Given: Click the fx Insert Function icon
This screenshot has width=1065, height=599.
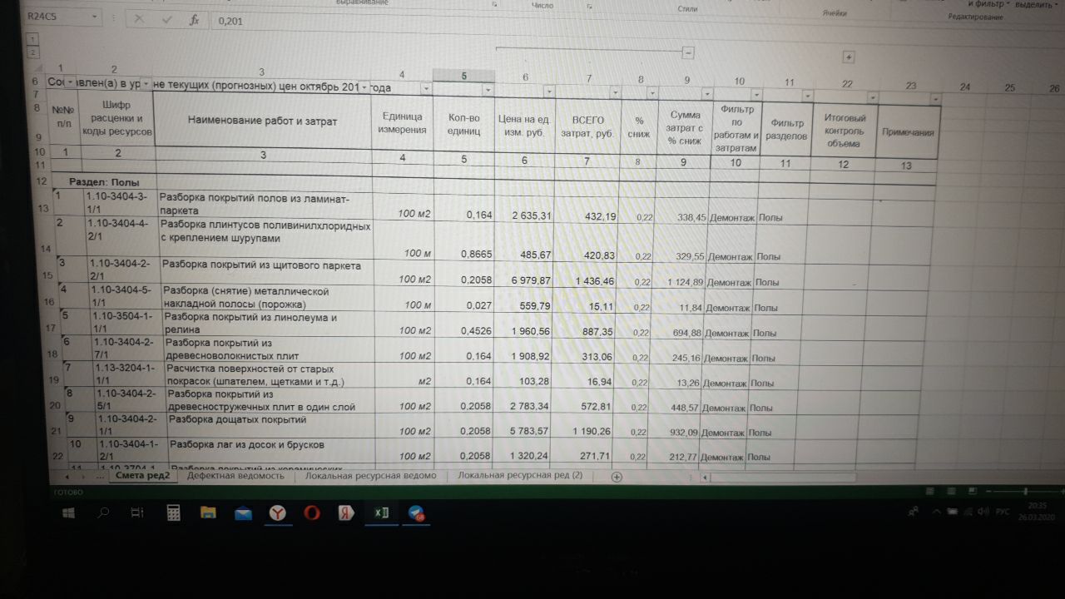Looking at the screenshot, I should pos(193,20).
